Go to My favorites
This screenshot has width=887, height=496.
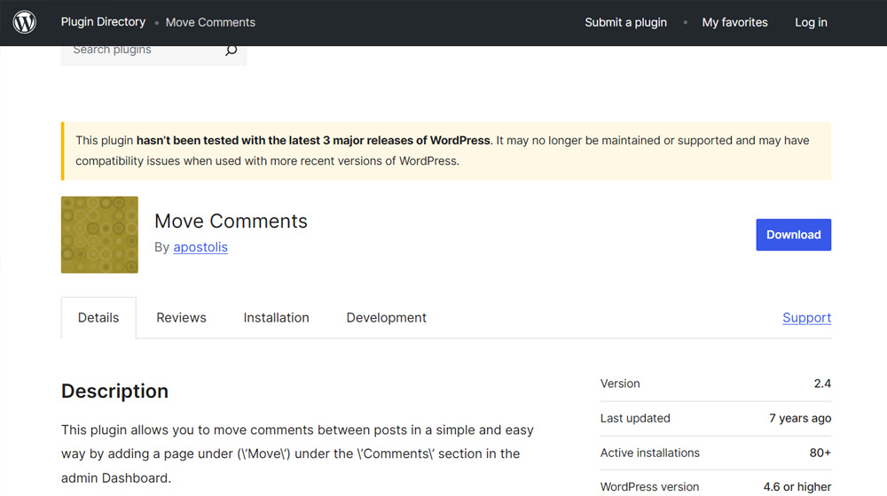pos(734,23)
